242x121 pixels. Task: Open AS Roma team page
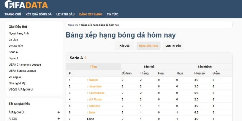(x=95, y=100)
